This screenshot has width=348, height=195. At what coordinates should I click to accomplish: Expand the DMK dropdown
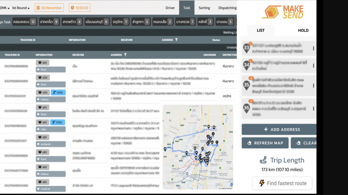4,8
